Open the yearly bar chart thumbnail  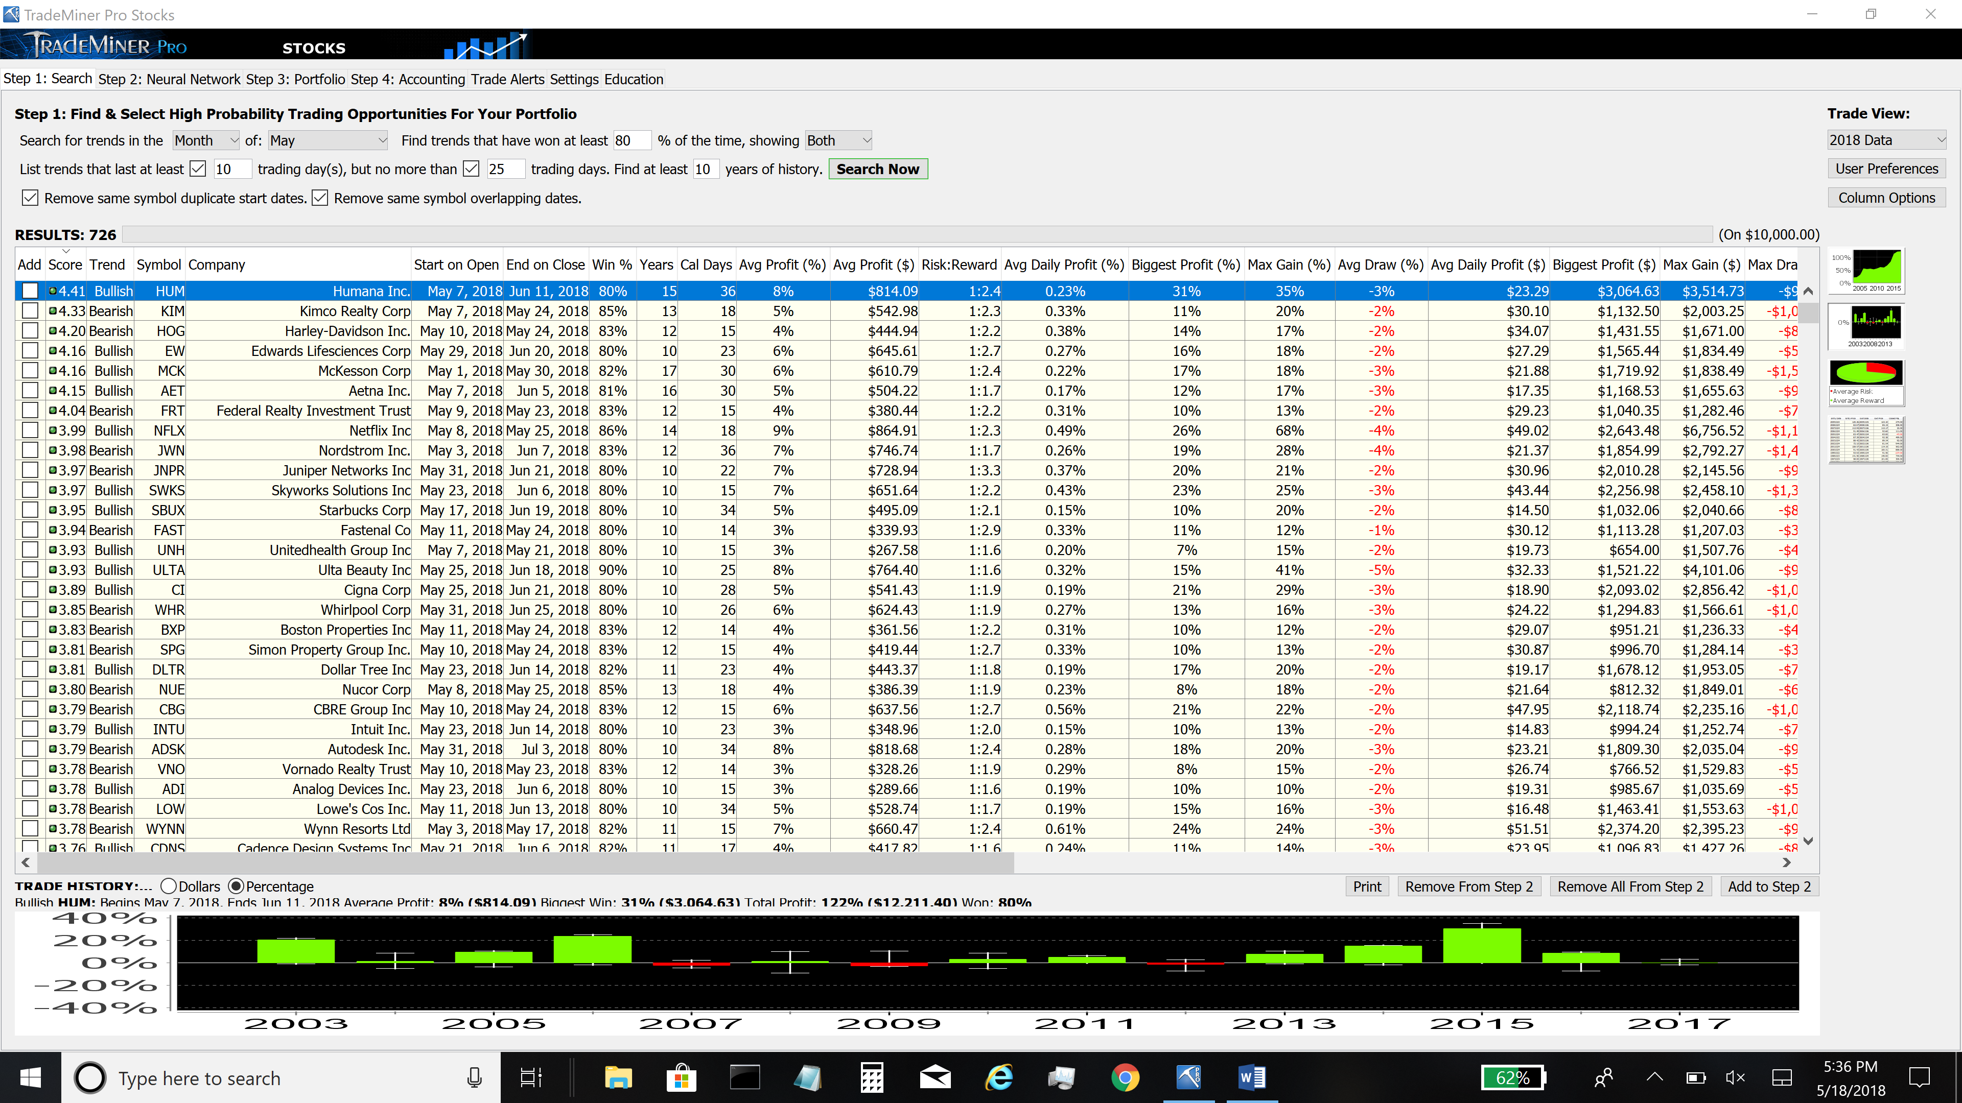(1865, 327)
